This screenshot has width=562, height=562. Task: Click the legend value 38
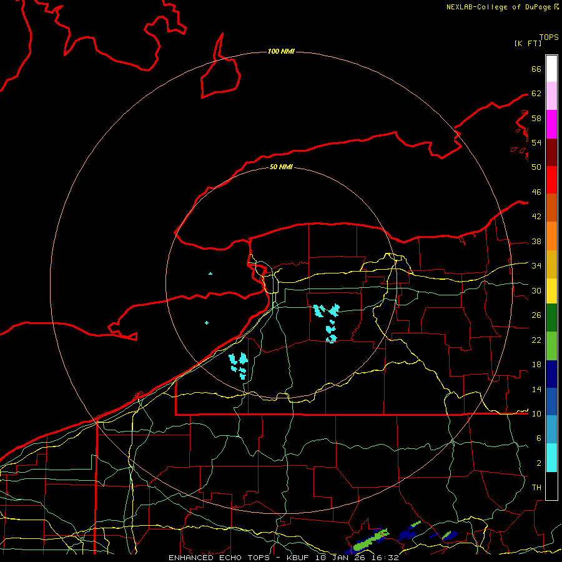pyautogui.click(x=536, y=241)
